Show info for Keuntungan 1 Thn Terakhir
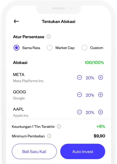This screenshot has height=164, width=117. coord(59,127)
